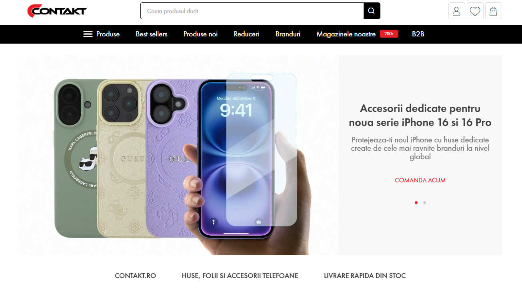Open the user account icon
The width and height of the screenshot is (522, 292).
[456, 11]
